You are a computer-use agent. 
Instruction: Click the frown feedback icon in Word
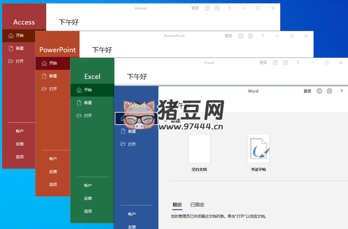(x=329, y=91)
